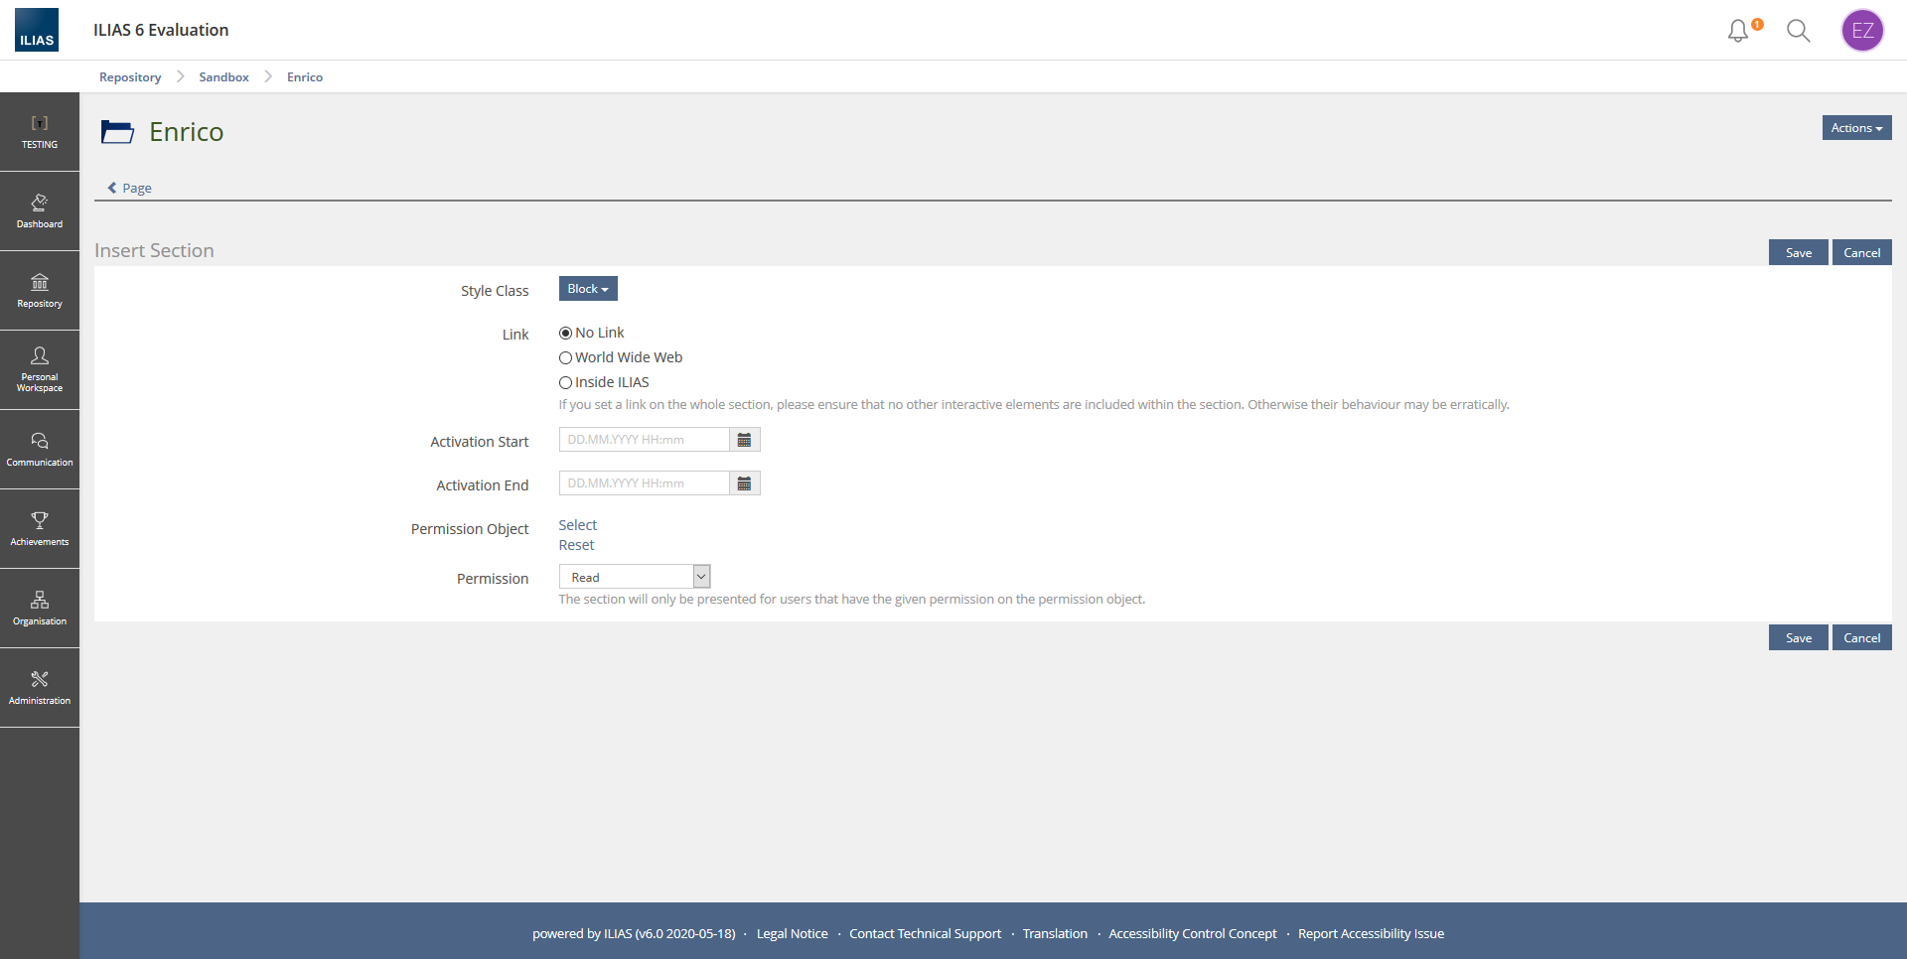The width and height of the screenshot is (1907, 959).
Task: Open calendar picker for Activation End
Action: pyautogui.click(x=744, y=483)
